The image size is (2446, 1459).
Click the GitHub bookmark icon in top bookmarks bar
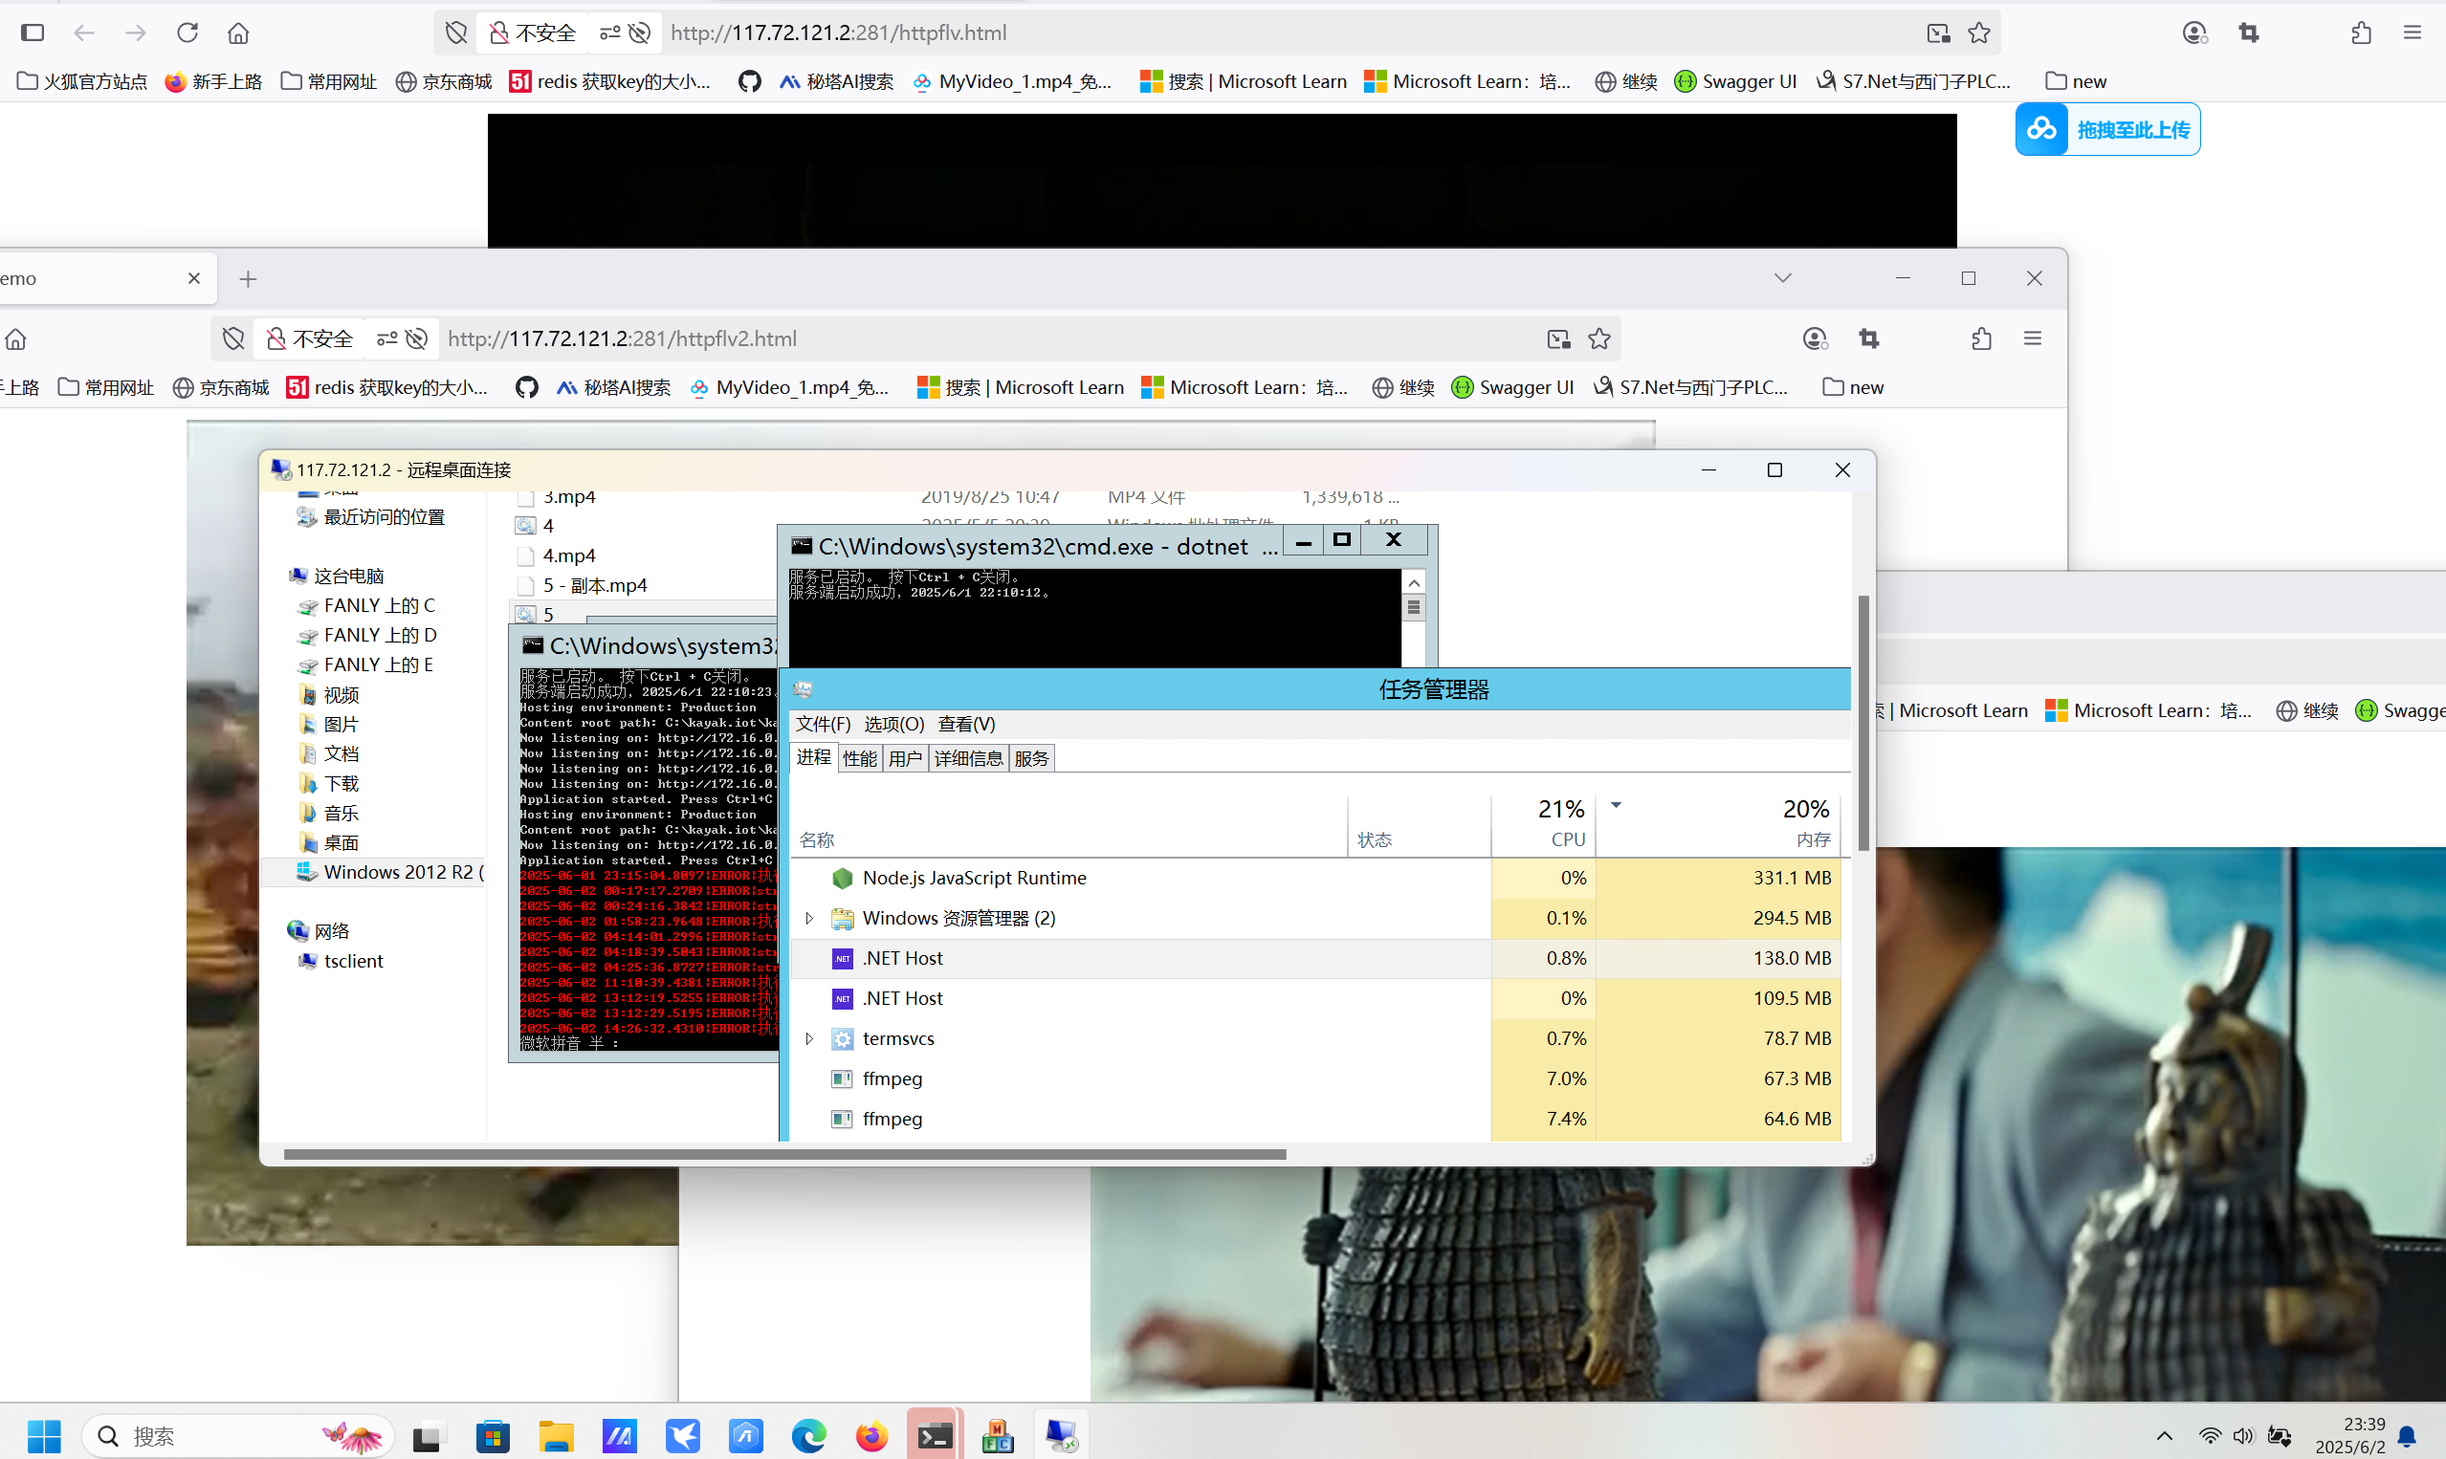749,81
